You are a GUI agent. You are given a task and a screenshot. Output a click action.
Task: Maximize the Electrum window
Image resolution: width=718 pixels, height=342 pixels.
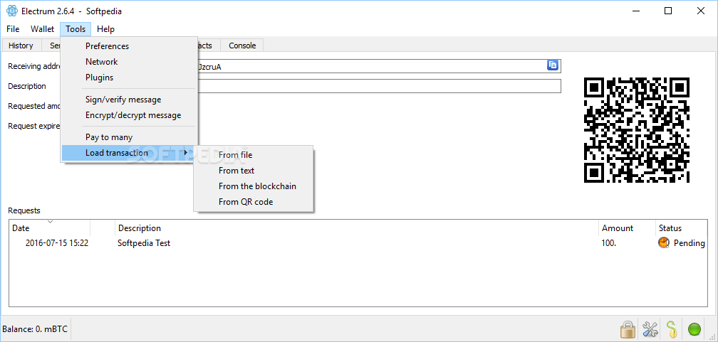point(668,11)
